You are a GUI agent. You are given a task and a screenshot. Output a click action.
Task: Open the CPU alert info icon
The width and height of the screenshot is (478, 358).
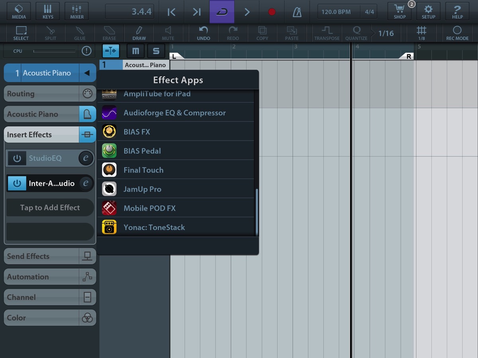click(86, 51)
